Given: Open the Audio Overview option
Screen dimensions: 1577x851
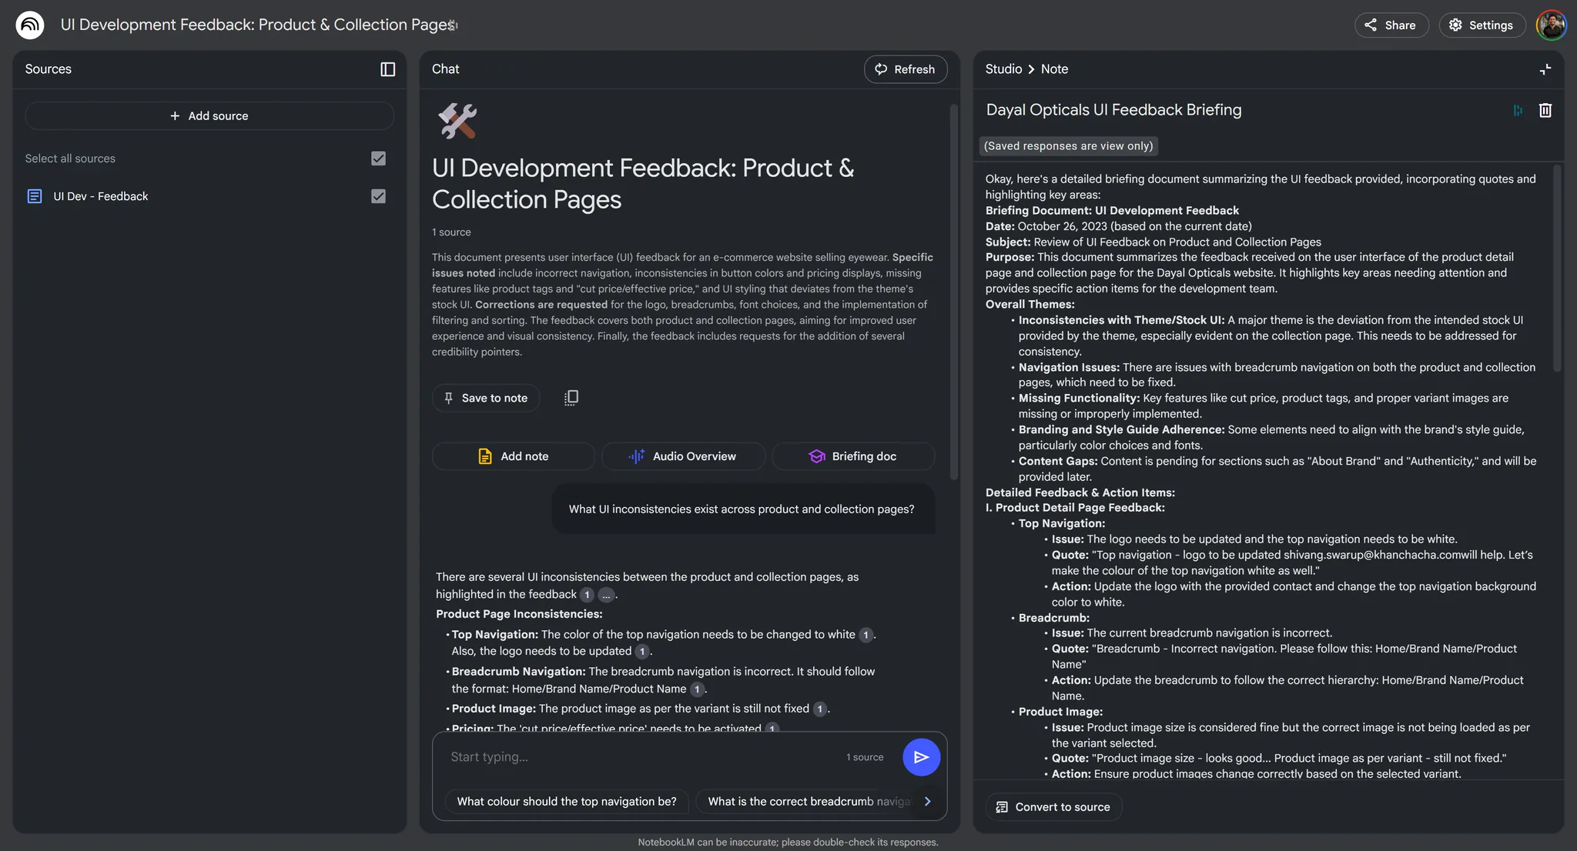Looking at the screenshot, I should (x=683, y=456).
